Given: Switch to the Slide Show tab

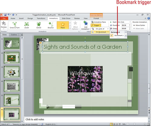Looking at the screenshot, I should click(66, 18).
